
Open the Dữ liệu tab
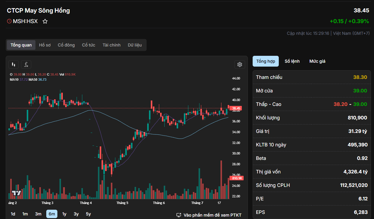135,45
